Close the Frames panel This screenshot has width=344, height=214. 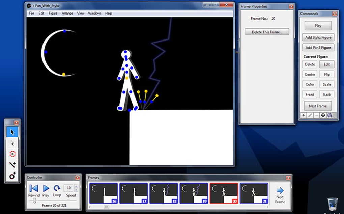coord(288,178)
